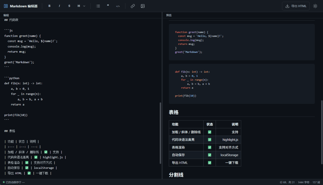Click the checkmark in 加粗 / 斜体 / 删除线 preview row
Screen dimensions: 323x185
click(x=209, y=132)
